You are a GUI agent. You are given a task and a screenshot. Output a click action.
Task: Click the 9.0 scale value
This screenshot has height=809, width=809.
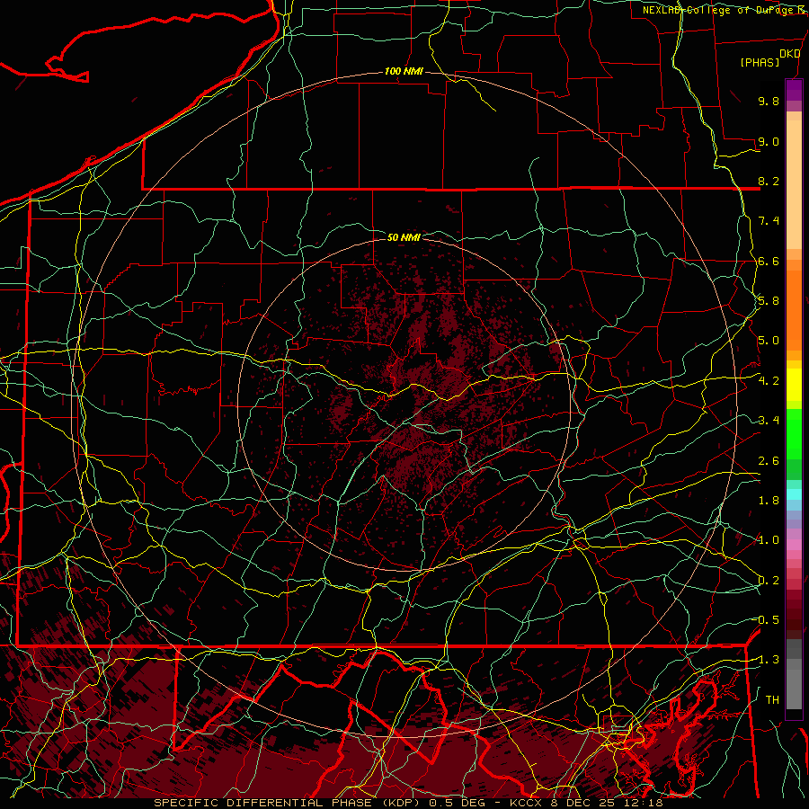(769, 141)
